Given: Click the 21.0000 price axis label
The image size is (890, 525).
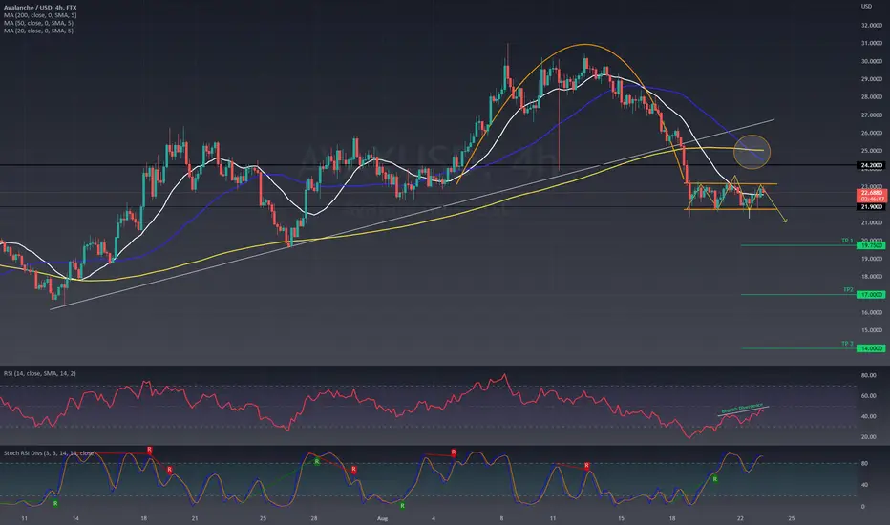Looking at the screenshot, I should click(872, 223).
